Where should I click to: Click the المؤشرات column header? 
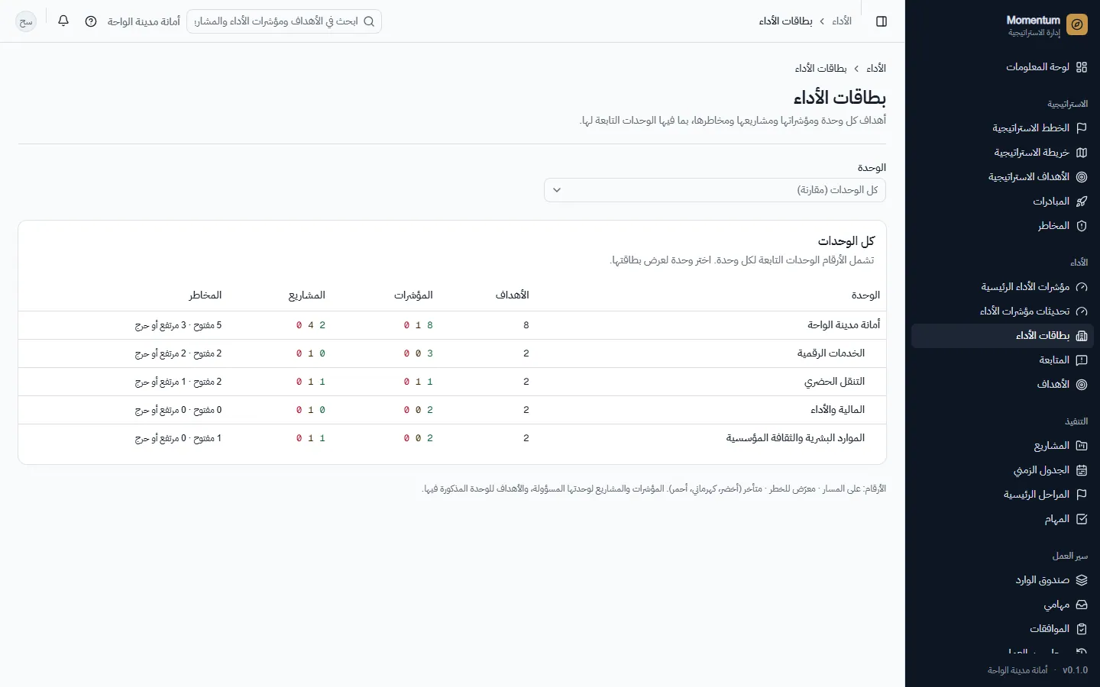click(413, 295)
